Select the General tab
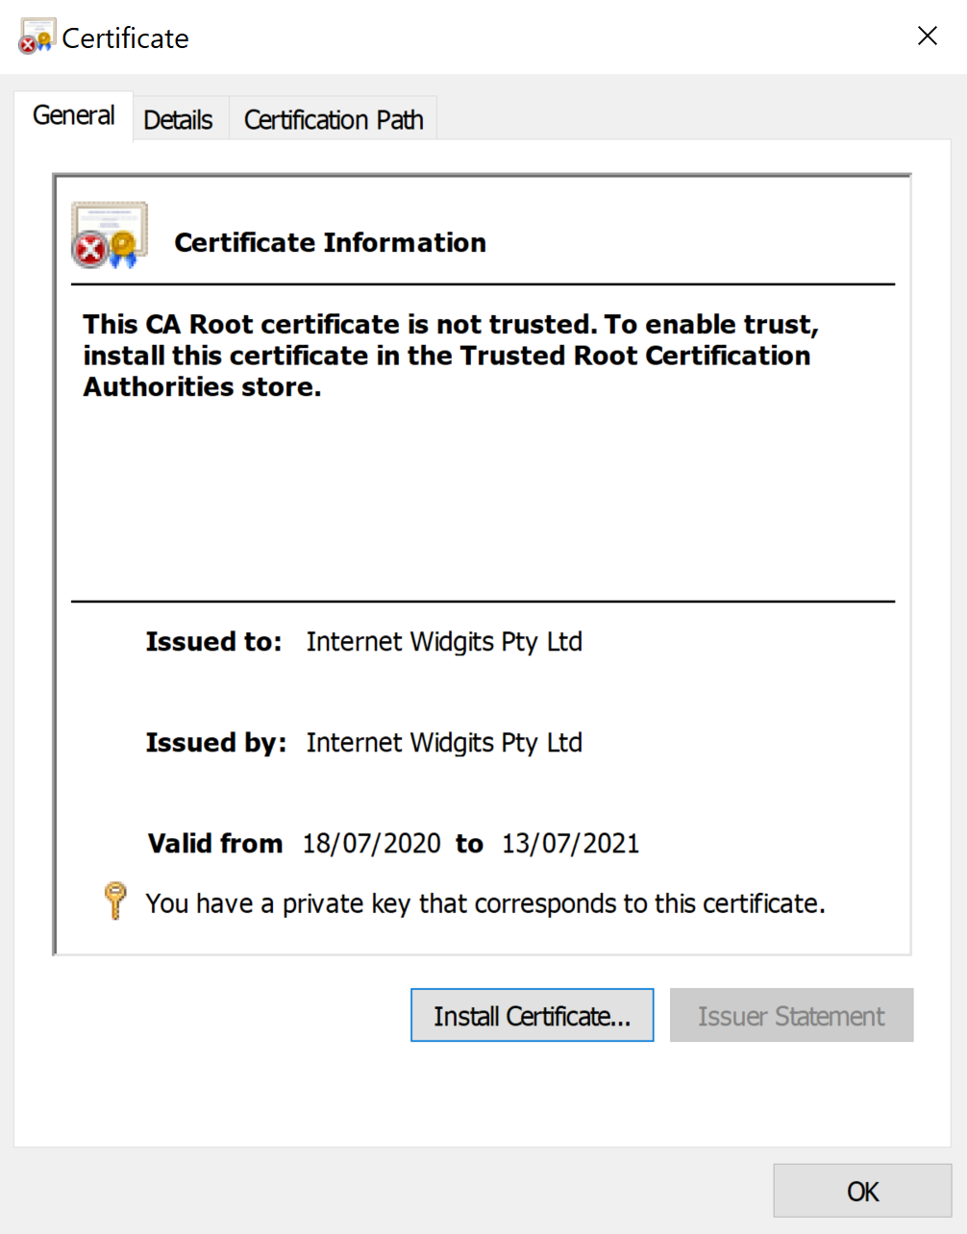The width and height of the screenshot is (967, 1234). pos(73,114)
